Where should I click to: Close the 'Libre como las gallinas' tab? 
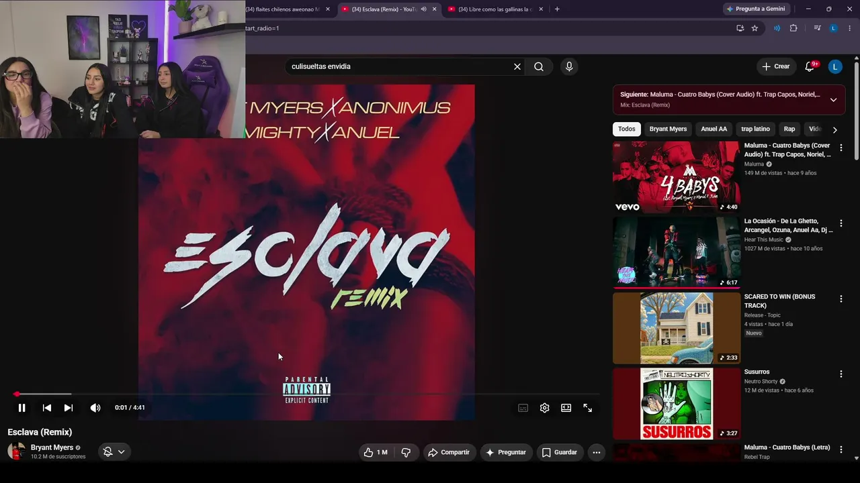point(542,9)
